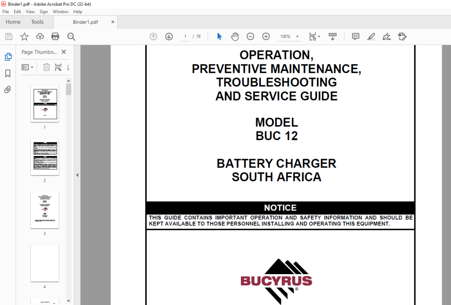Select blank page 4 thumbnail
The width and height of the screenshot is (451, 305).
(45, 264)
